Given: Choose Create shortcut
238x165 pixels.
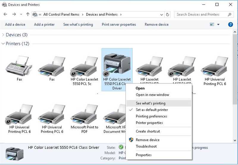Looking at the screenshot, I should [159, 131].
